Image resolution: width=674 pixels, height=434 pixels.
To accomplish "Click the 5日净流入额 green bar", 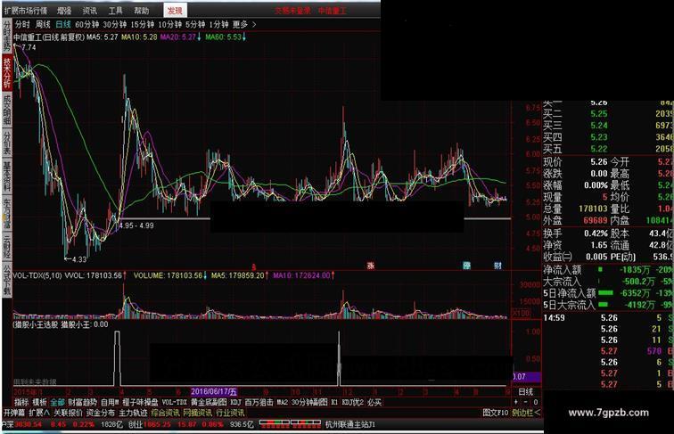I will [605, 293].
